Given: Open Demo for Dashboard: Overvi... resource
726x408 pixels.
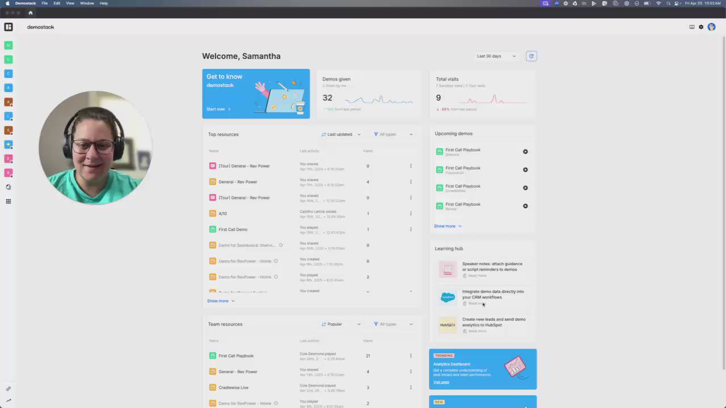Looking at the screenshot, I should pyautogui.click(x=247, y=245).
